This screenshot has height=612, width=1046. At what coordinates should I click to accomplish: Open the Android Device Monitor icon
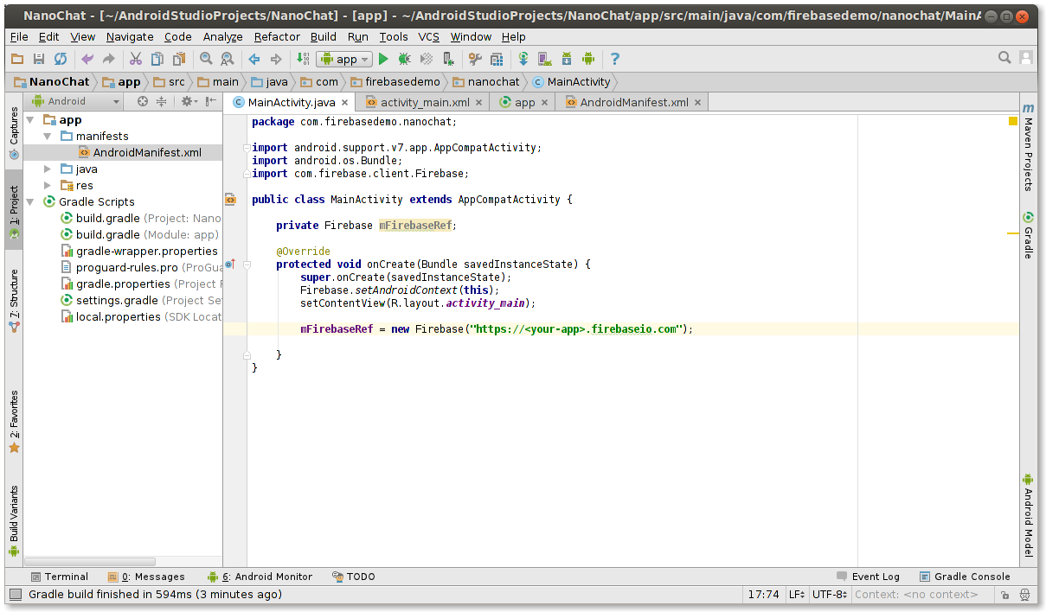588,59
